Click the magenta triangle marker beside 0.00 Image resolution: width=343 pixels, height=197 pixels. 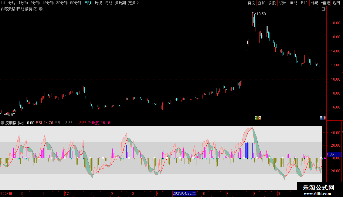(x=324, y=158)
